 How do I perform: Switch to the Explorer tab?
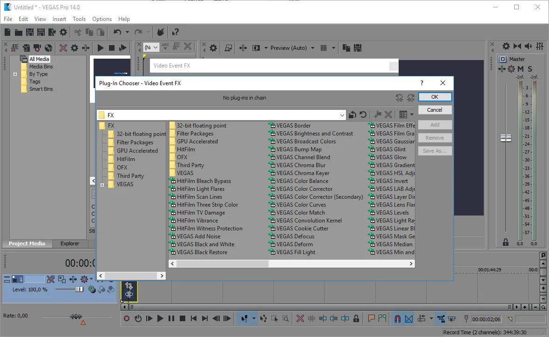(x=70, y=243)
